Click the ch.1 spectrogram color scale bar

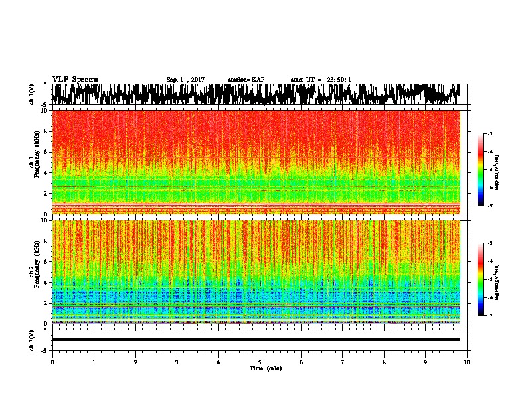(480, 170)
